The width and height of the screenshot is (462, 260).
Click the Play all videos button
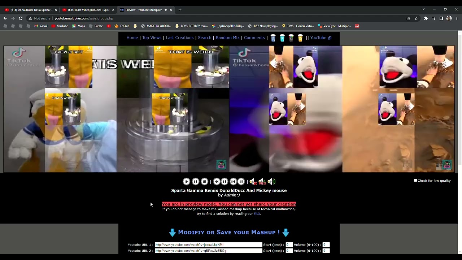point(186,182)
